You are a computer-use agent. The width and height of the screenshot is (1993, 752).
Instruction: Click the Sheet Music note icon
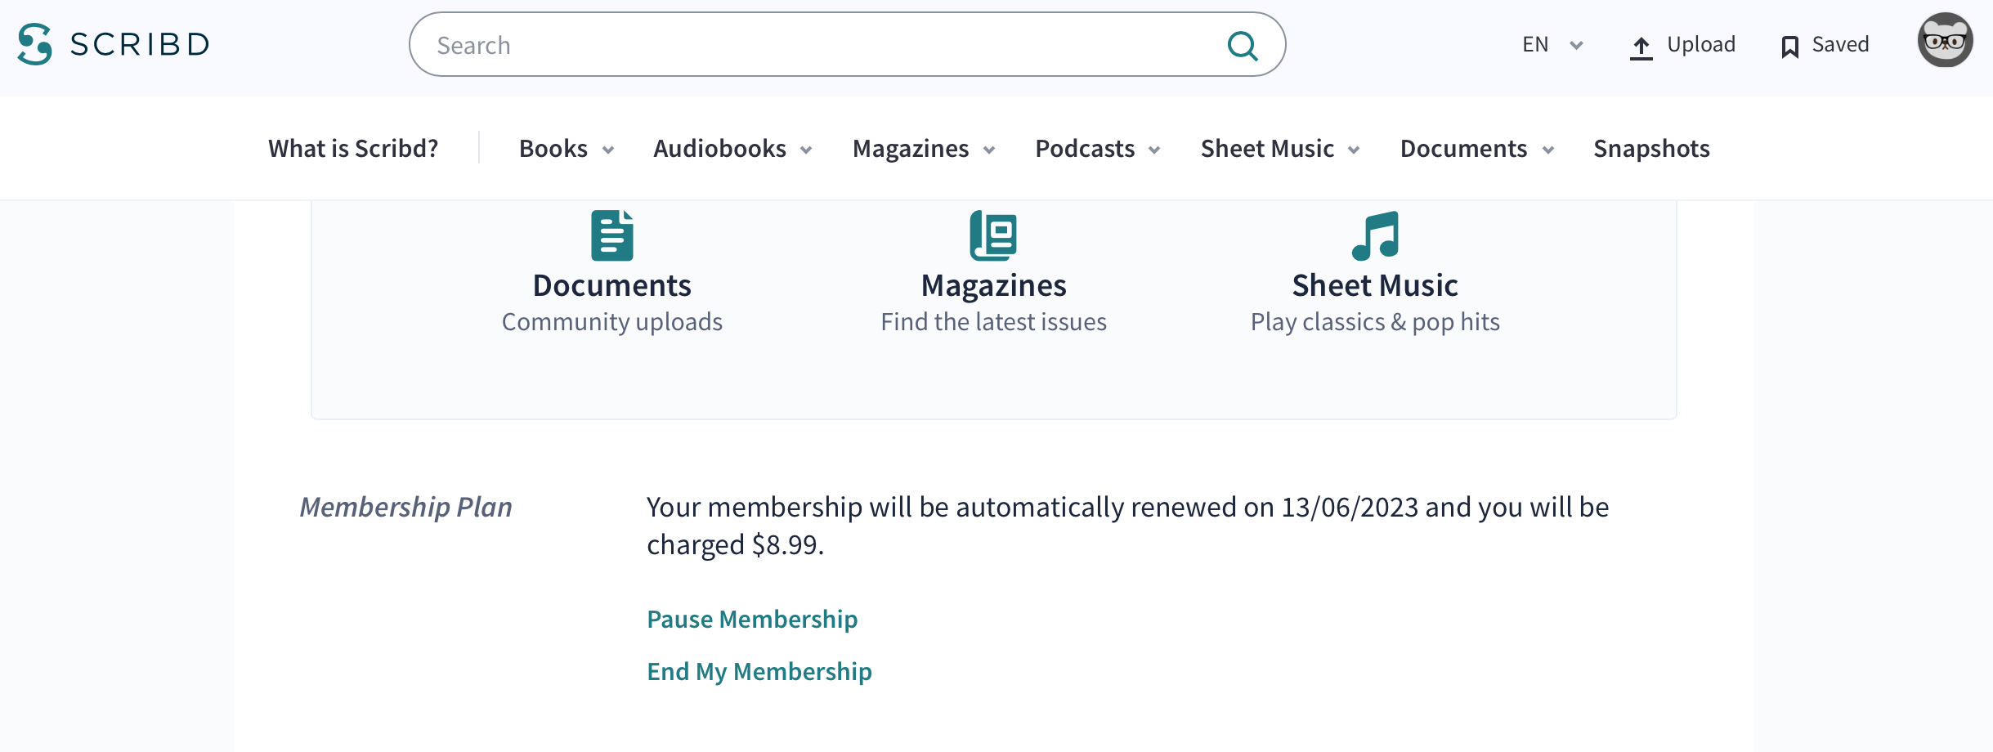tap(1375, 235)
